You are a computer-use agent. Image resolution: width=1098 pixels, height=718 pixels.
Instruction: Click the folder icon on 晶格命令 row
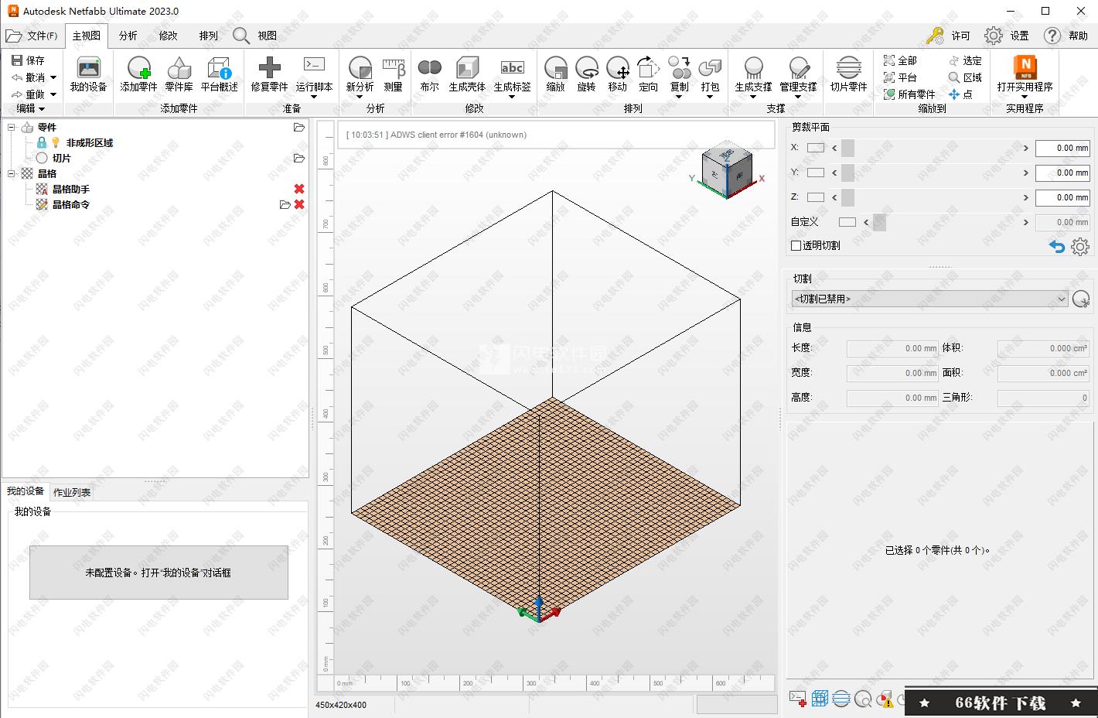pyautogui.click(x=285, y=204)
